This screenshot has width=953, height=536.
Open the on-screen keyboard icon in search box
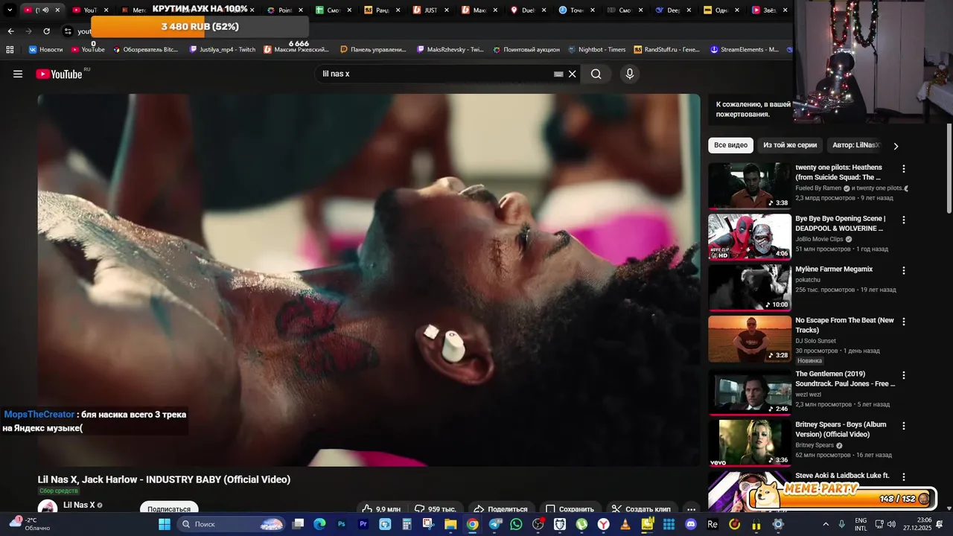(x=558, y=74)
